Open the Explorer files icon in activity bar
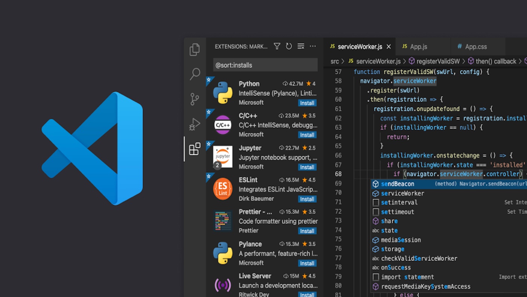 pos(195,50)
